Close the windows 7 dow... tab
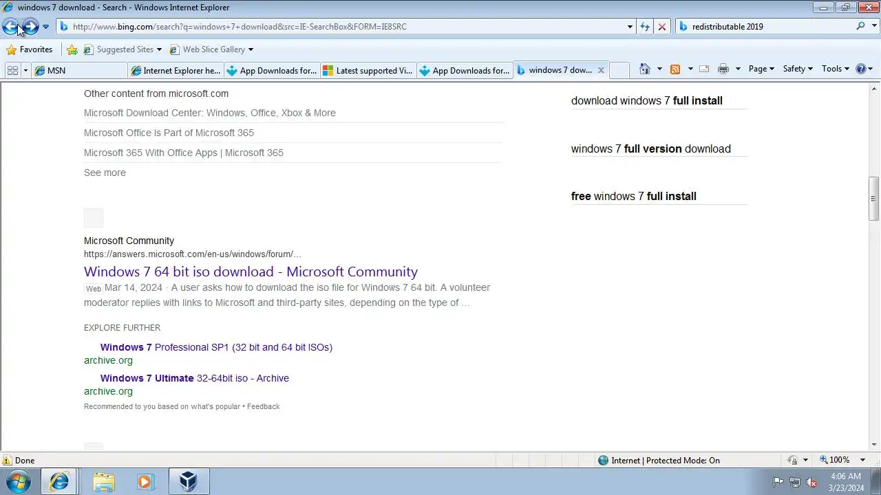The width and height of the screenshot is (881, 495). (x=601, y=70)
